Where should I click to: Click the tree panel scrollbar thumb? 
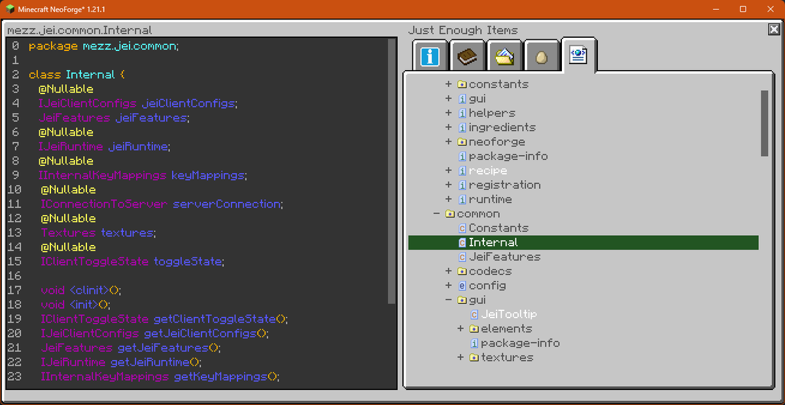tap(764, 123)
